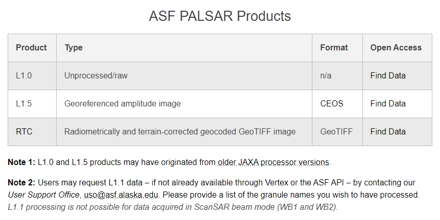
Task: Click the Georeferenced amplitude image cell
Action: (184, 103)
